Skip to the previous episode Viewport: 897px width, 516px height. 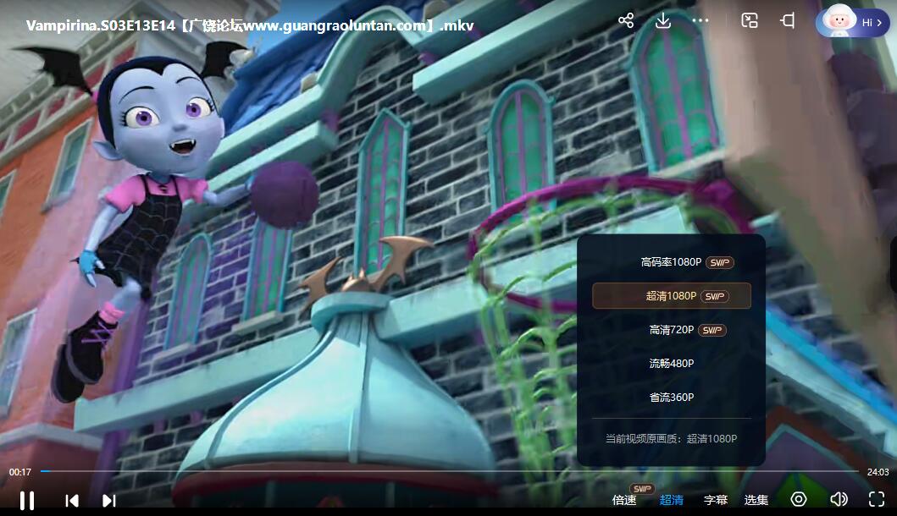pyautogui.click(x=72, y=501)
